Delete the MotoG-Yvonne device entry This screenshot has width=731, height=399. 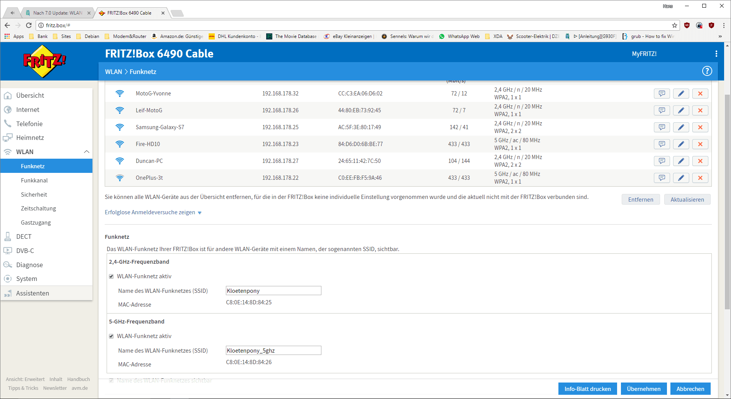click(x=700, y=94)
